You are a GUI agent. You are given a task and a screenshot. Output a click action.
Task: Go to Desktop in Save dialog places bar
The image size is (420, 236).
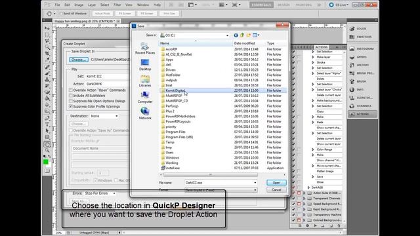145,65
